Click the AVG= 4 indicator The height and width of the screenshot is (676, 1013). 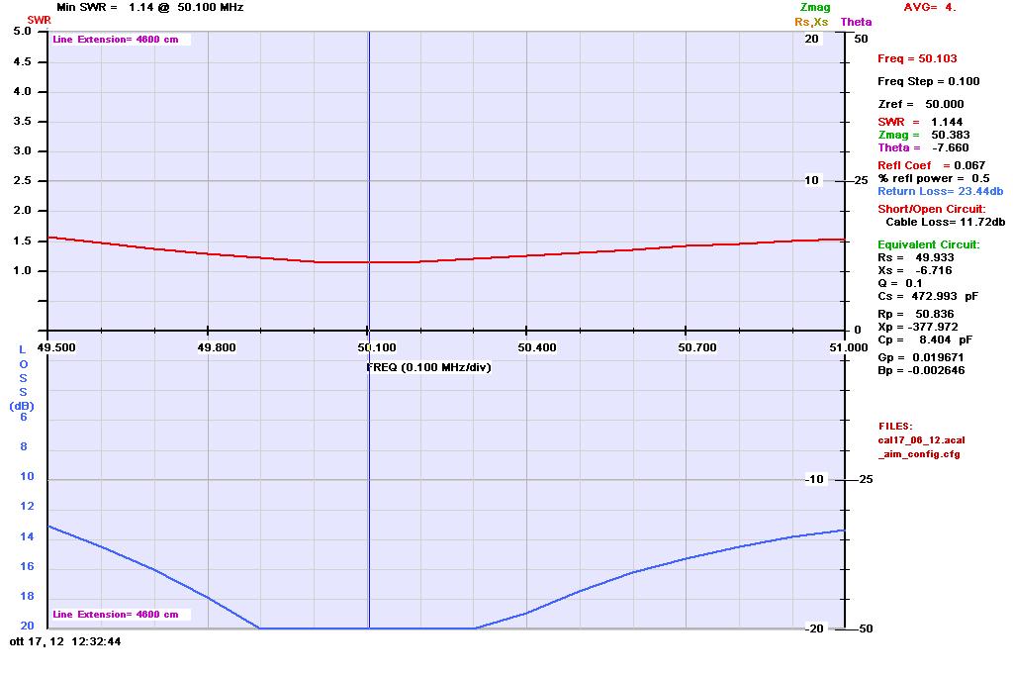coord(930,7)
